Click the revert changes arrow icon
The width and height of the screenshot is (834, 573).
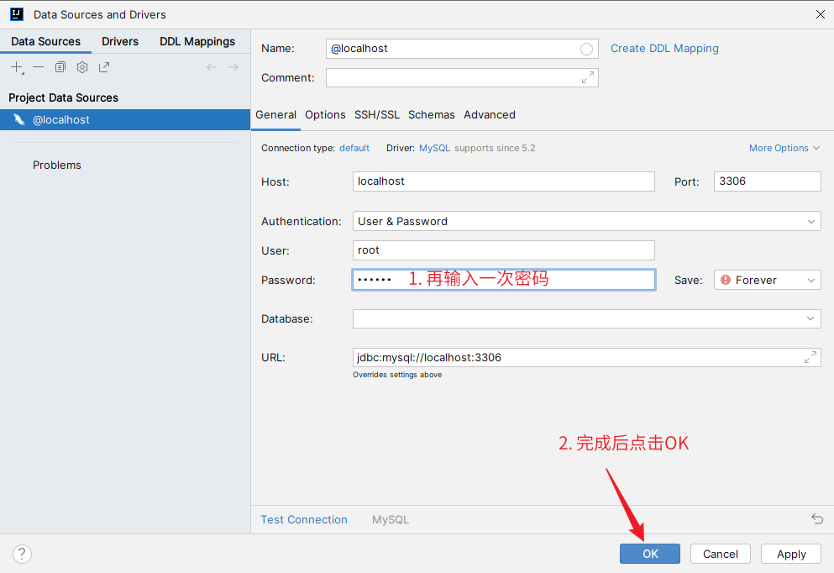tap(817, 519)
